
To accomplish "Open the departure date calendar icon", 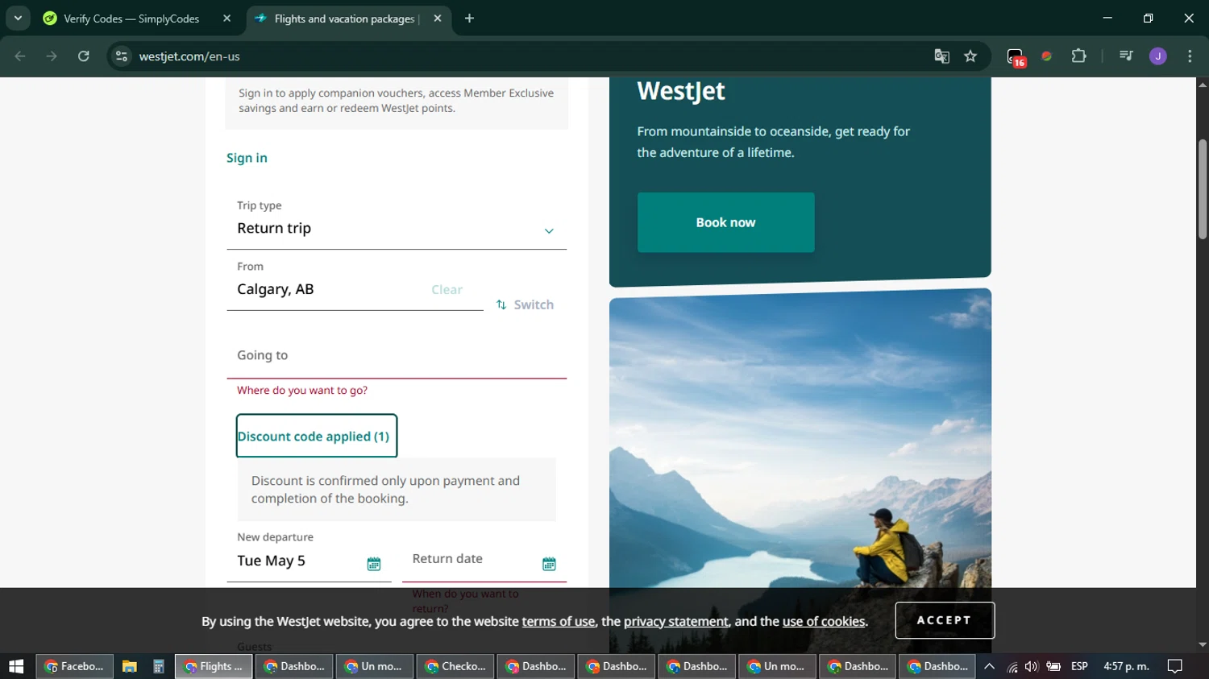I will (374, 564).
